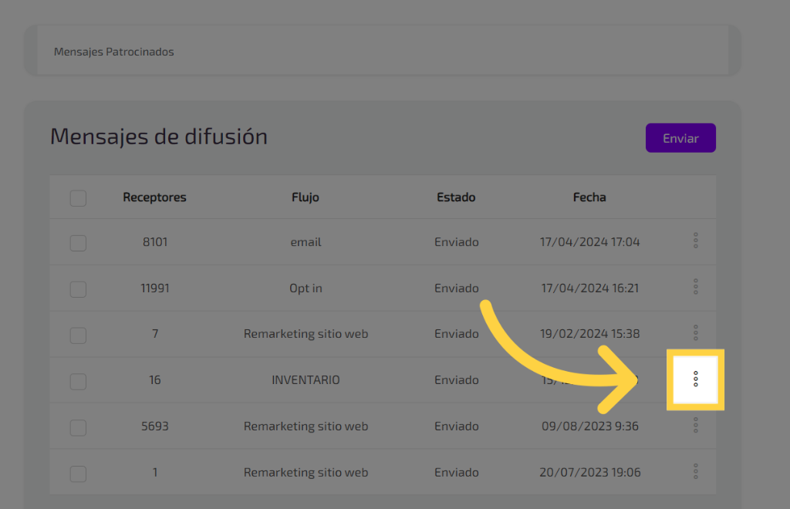Viewport: 790px width, 509px height.
Task: Select the Opt in row checkbox
Action: pos(78,289)
